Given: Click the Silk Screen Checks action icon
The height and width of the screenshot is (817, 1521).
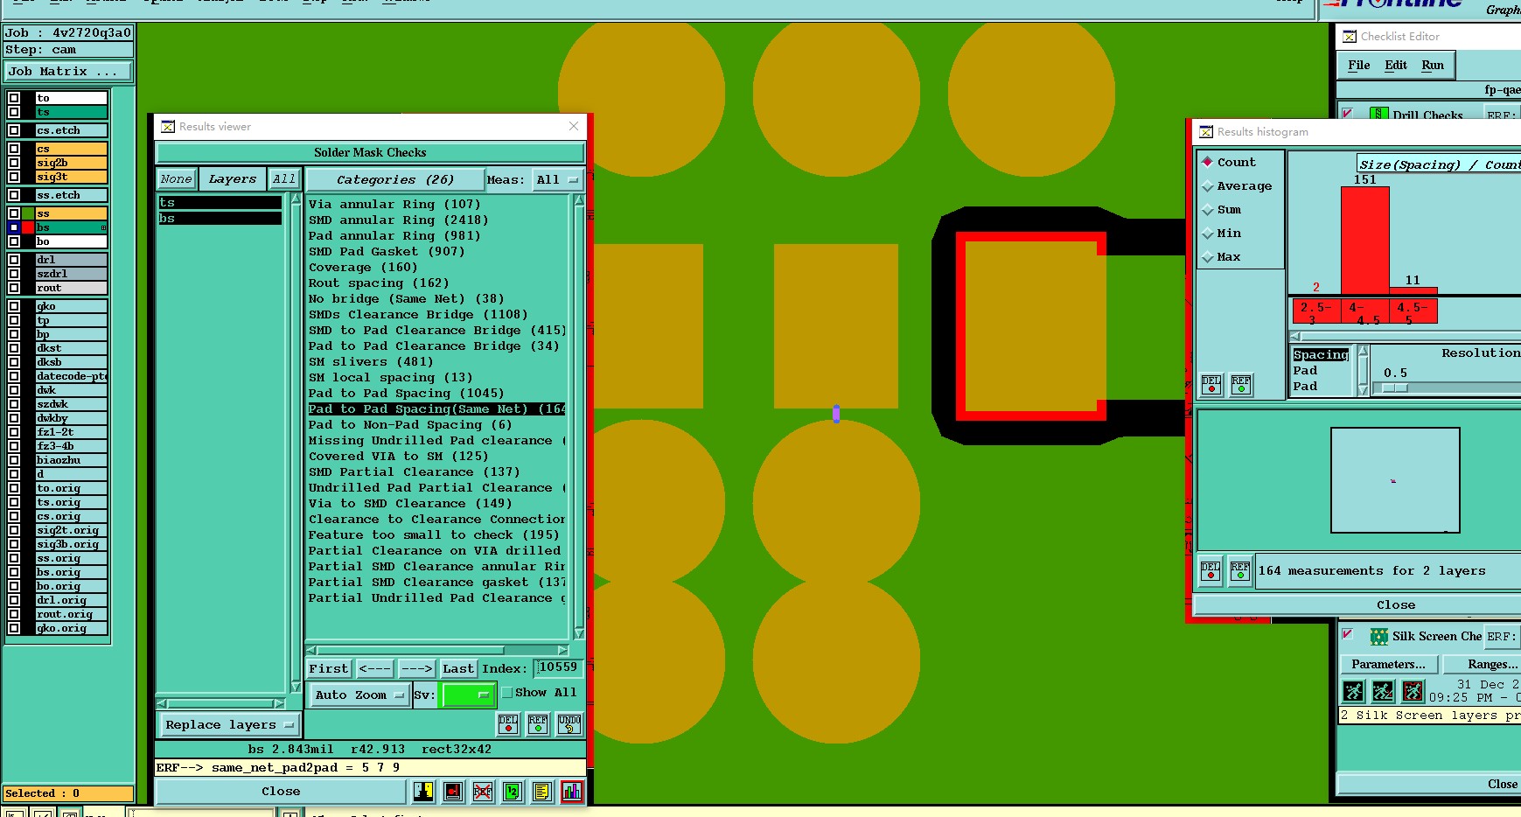Looking at the screenshot, I should pos(1379,637).
